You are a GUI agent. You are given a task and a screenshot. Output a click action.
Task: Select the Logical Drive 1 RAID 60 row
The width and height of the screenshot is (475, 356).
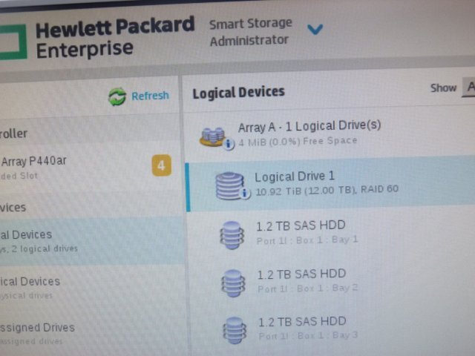click(x=330, y=184)
